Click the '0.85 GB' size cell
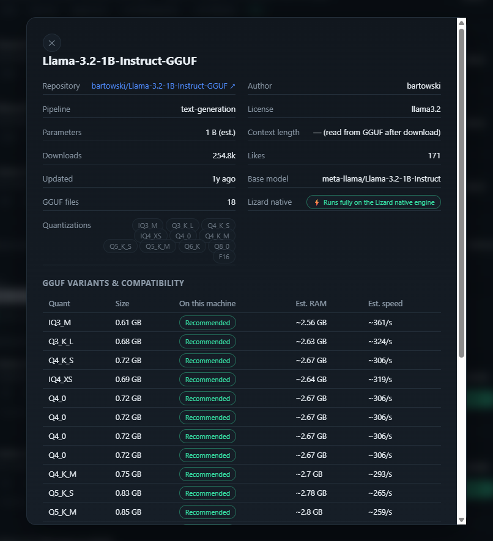This screenshot has height=541, width=493. pyautogui.click(x=128, y=512)
